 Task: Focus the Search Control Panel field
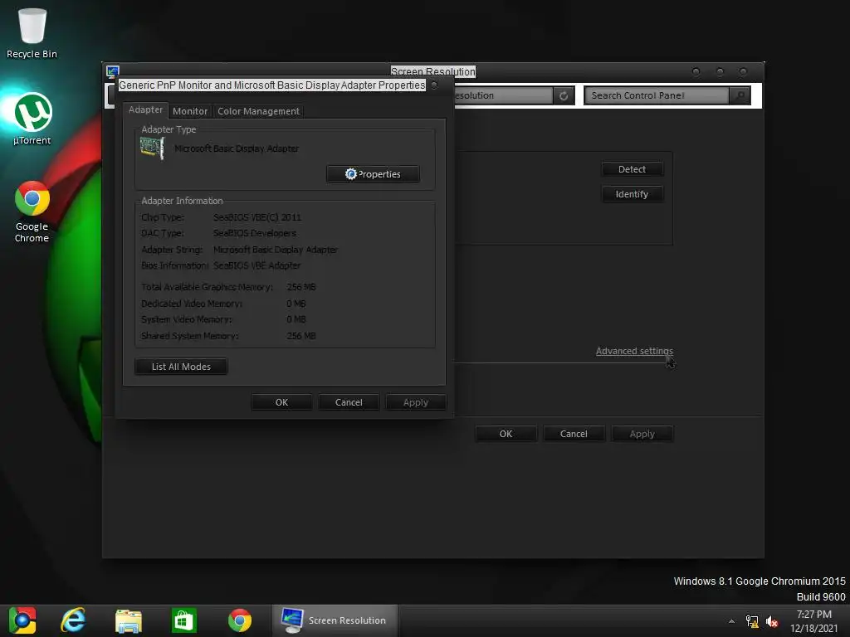pyautogui.click(x=657, y=95)
